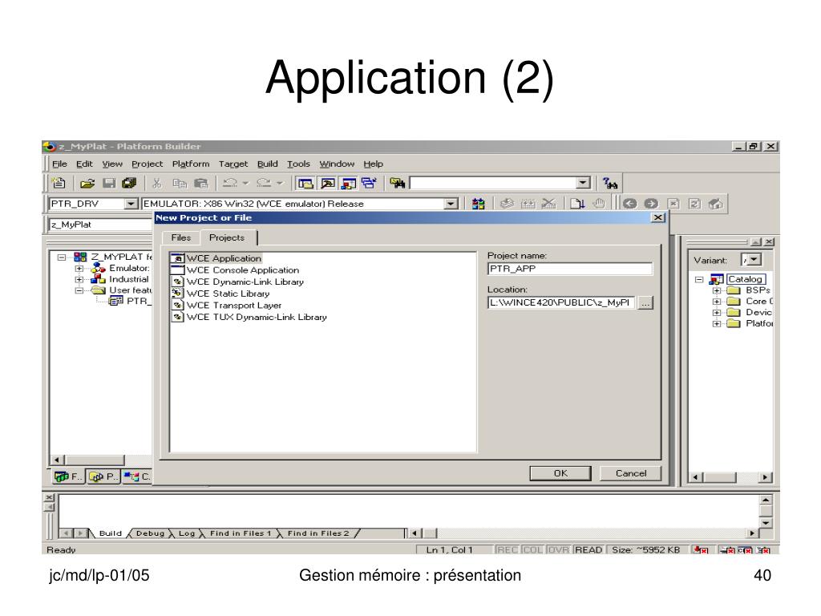
Task: Open the Tools menu
Action: click(298, 164)
